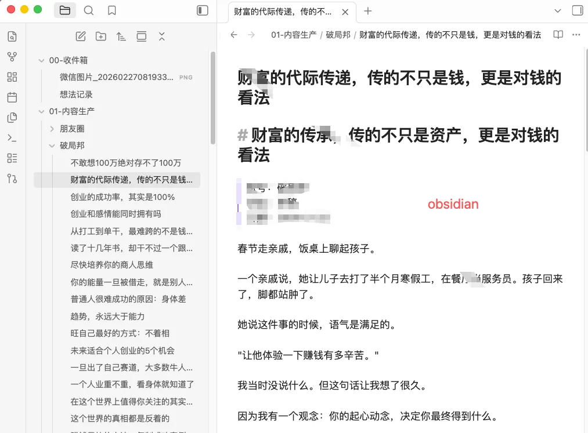Open note 创业和感情能同时拥有吗
Image resolution: width=588 pixels, height=433 pixels.
click(116, 214)
